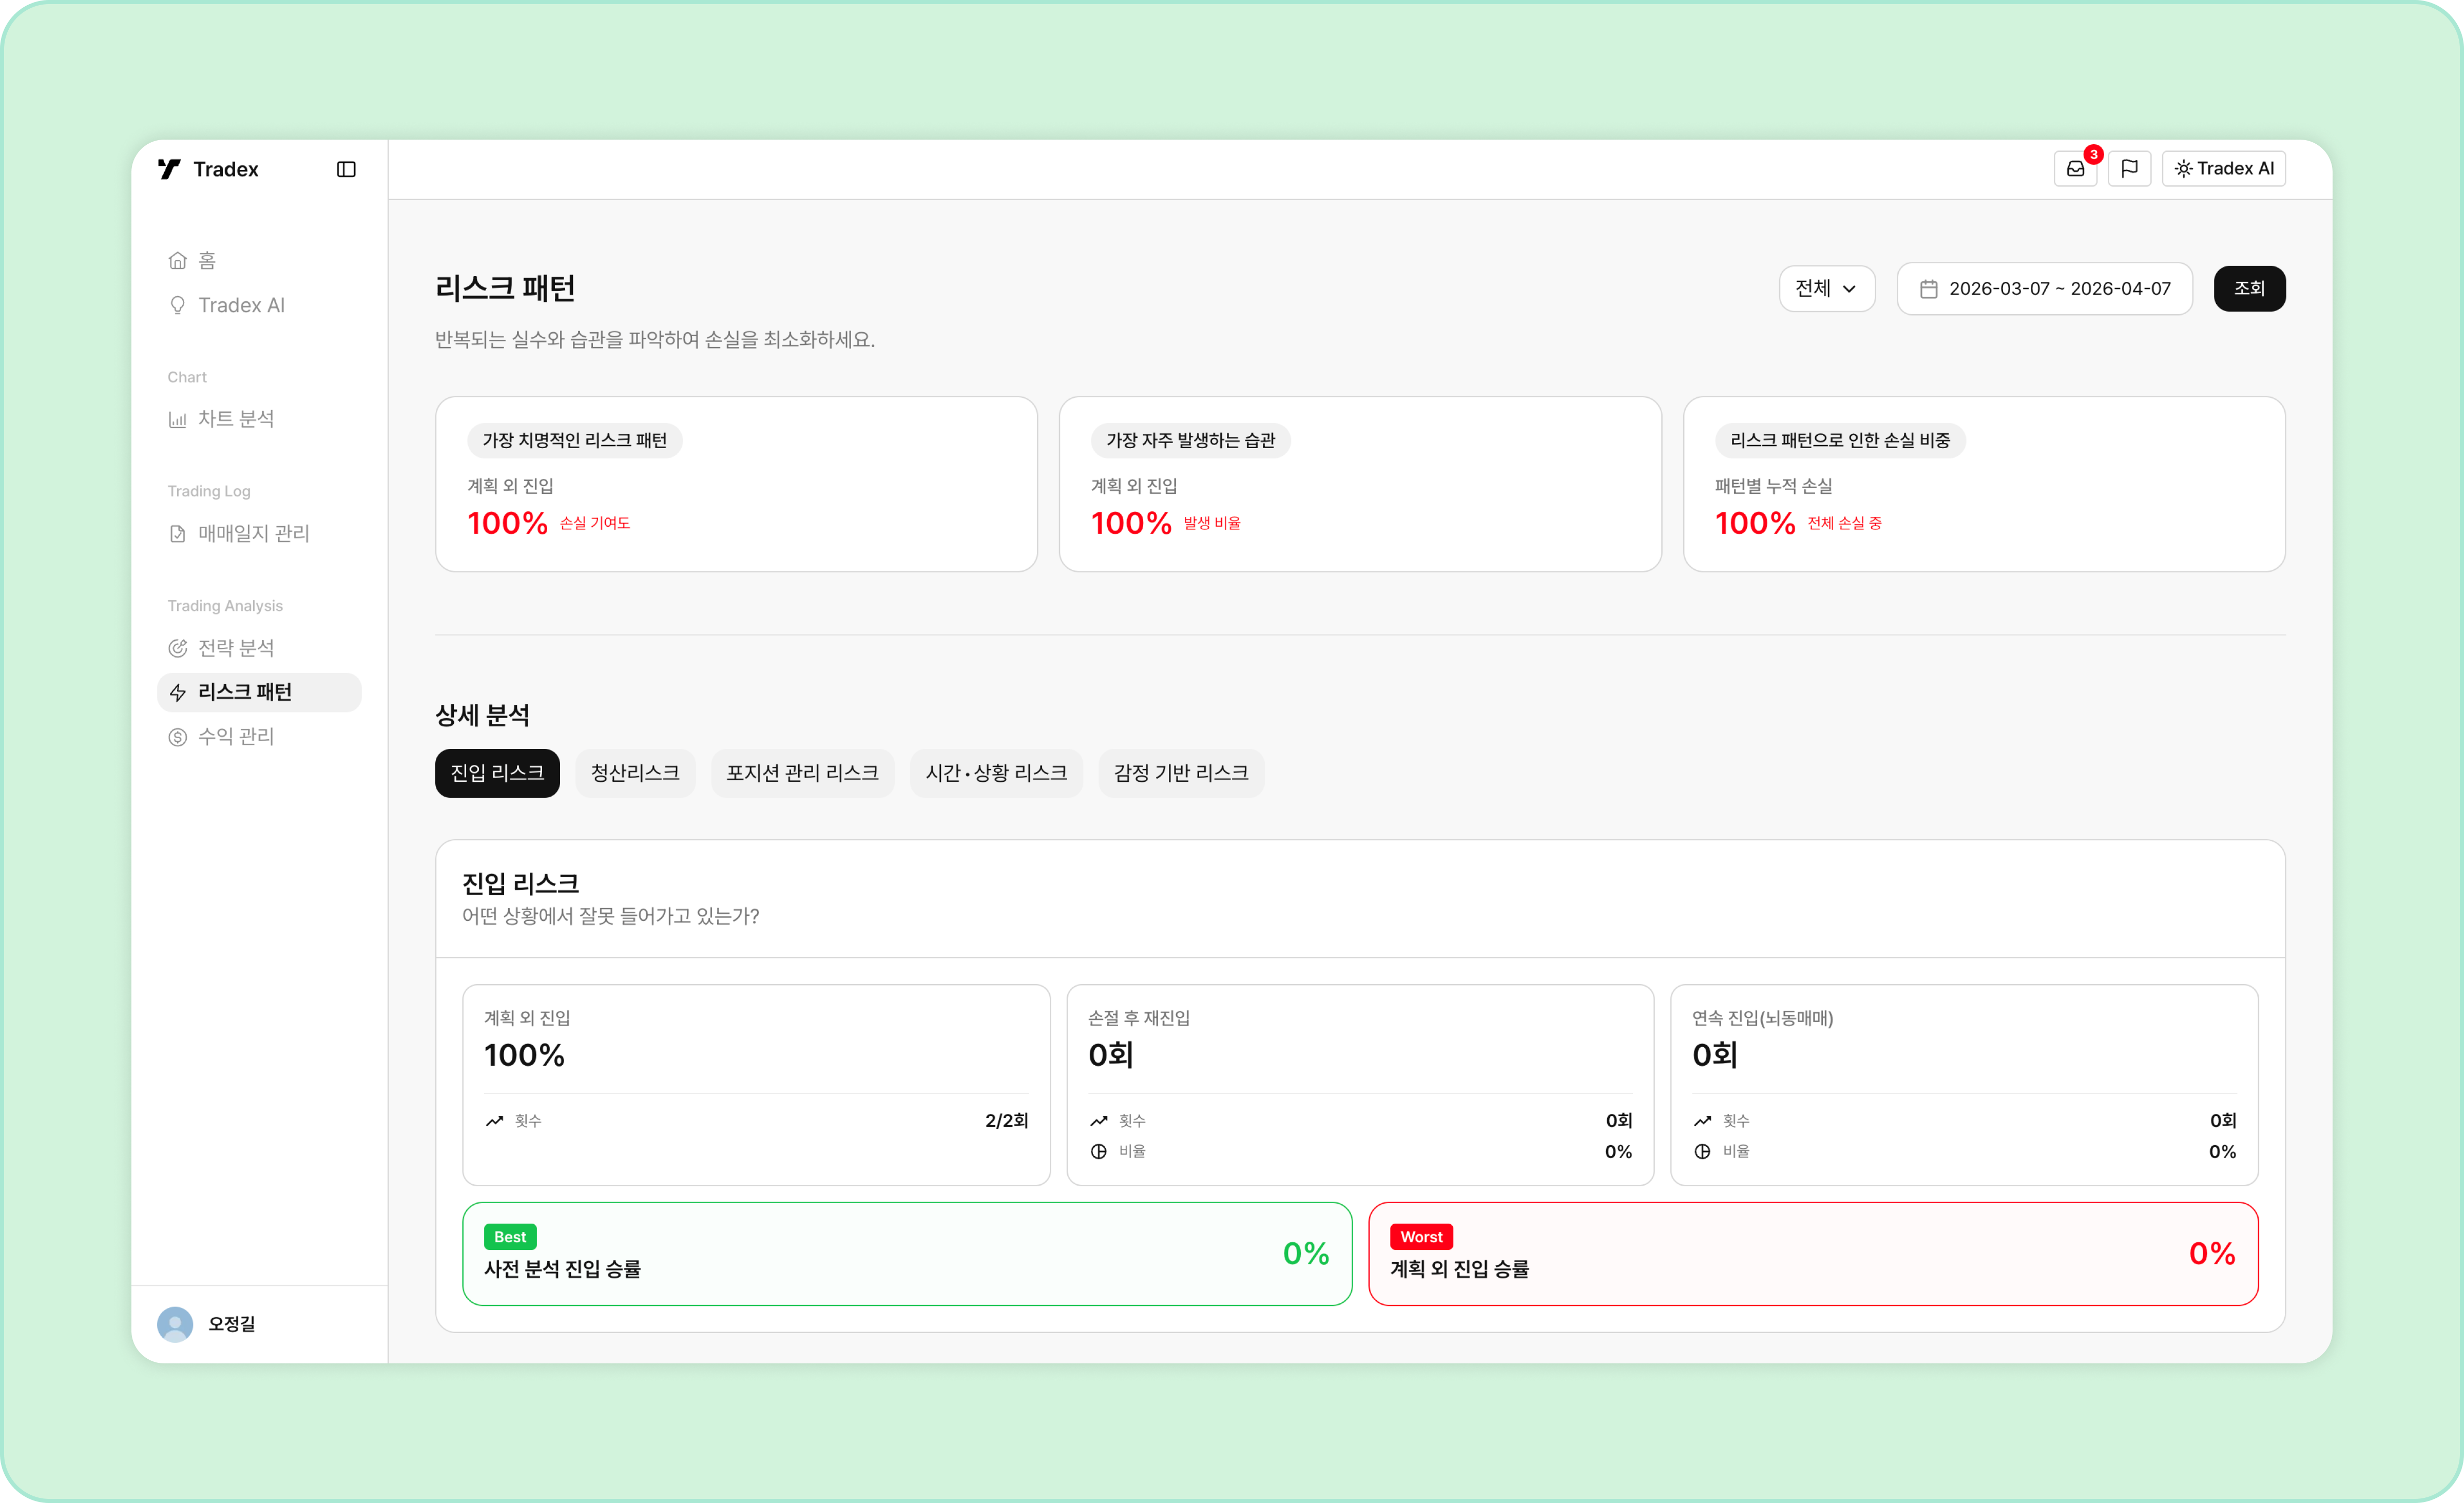2464x1503 pixels.
Task: Click the 사전 분석 진입 승률 label
Action: click(562, 1269)
